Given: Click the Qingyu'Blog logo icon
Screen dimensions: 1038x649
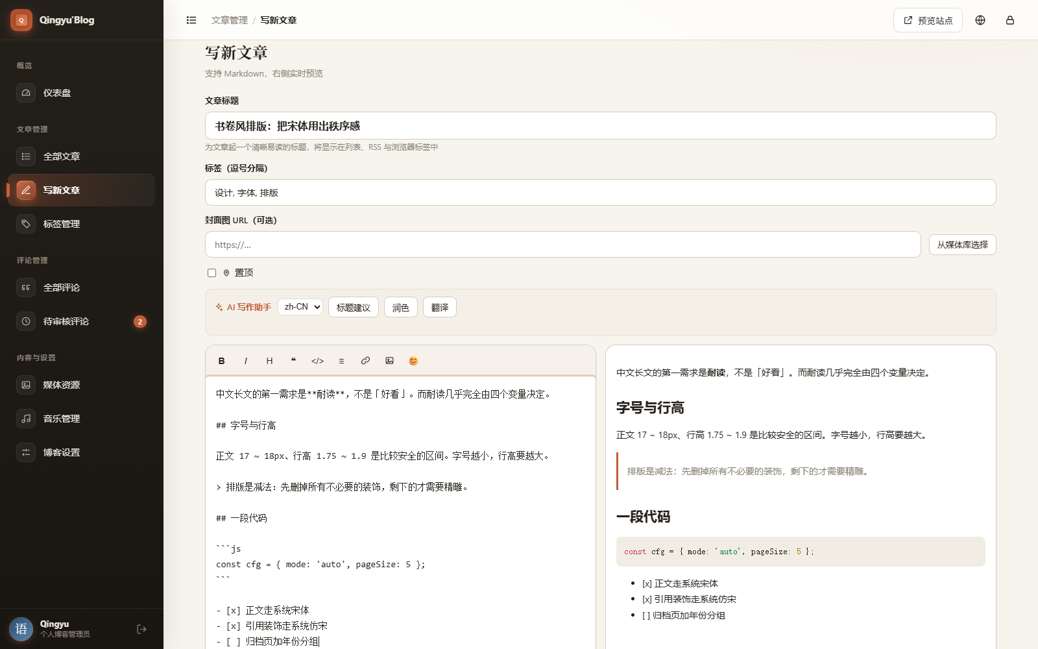Looking at the screenshot, I should point(21,20).
